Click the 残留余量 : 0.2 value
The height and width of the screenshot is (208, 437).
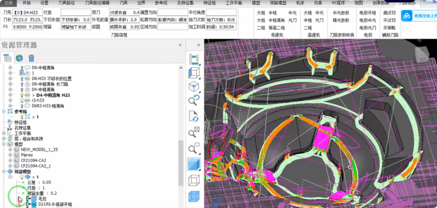coord(43,193)
